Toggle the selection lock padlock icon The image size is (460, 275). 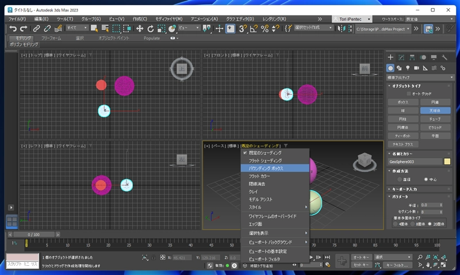point(154,257)
